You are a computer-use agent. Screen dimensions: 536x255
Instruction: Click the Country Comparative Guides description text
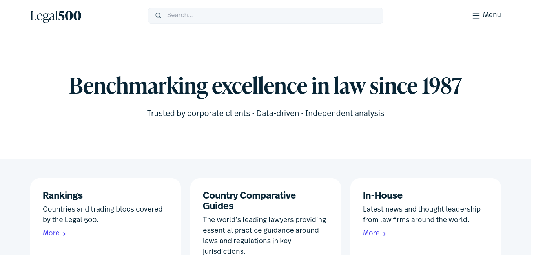(264, 235)
